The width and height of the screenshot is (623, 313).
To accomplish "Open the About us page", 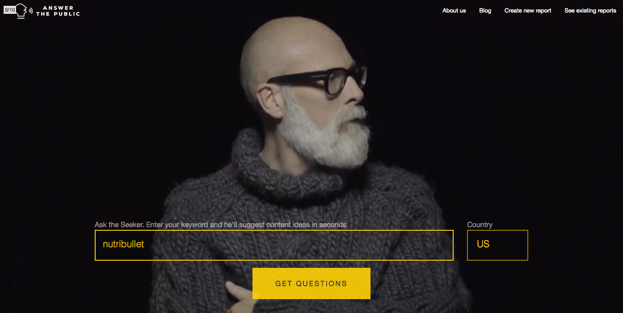I will tap(454, 10).
